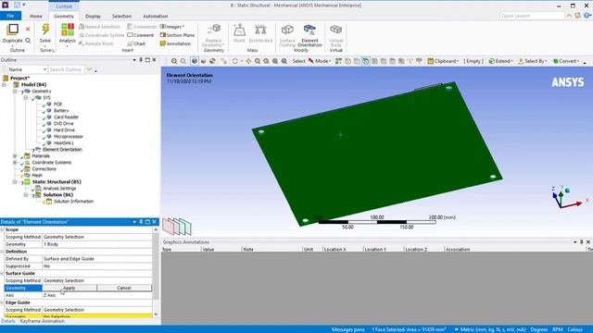The width and height of the screenshot is (593, 333).
Task: Click the 'Surface and Edge Guide' value
Action: coord(96,259)
